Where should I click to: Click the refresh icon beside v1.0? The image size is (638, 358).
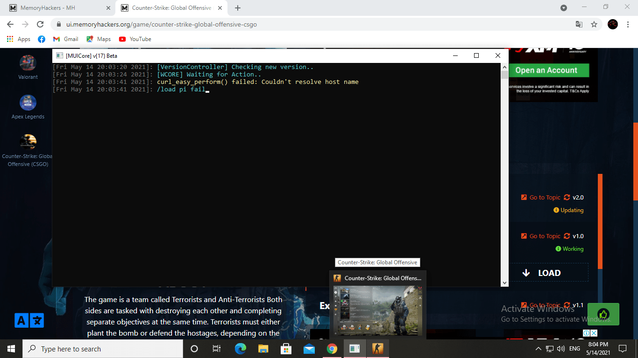point(567,236)
